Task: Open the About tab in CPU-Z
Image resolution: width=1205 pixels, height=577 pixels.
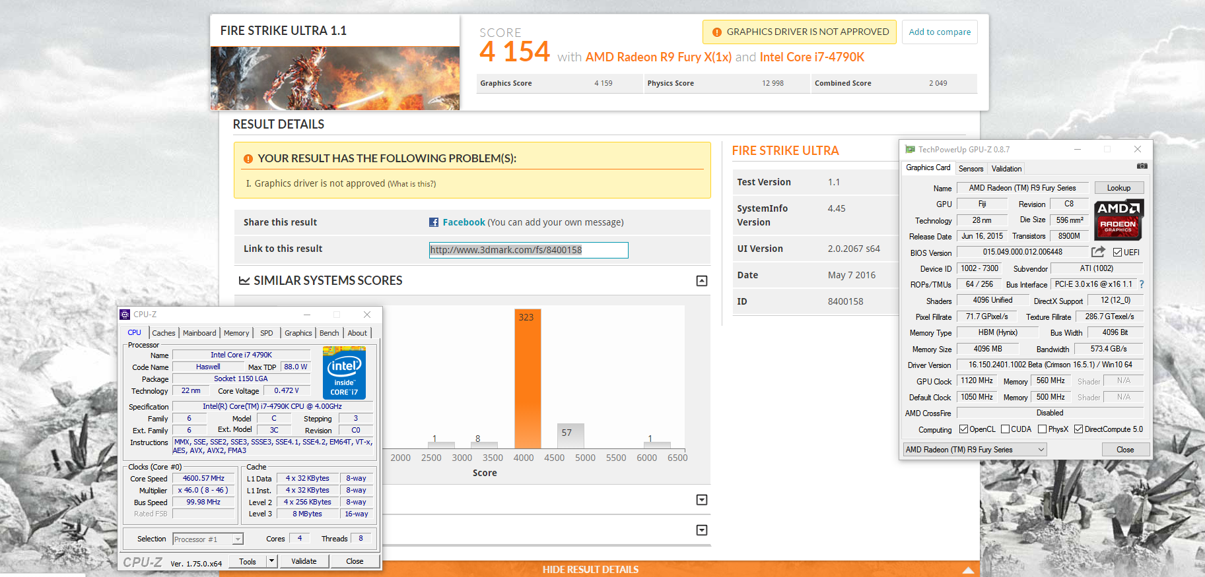Action: (358, 333)
